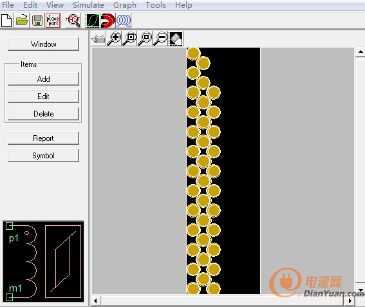Click the print icon above the winding view
365x307 pixels.
[98, 39]
